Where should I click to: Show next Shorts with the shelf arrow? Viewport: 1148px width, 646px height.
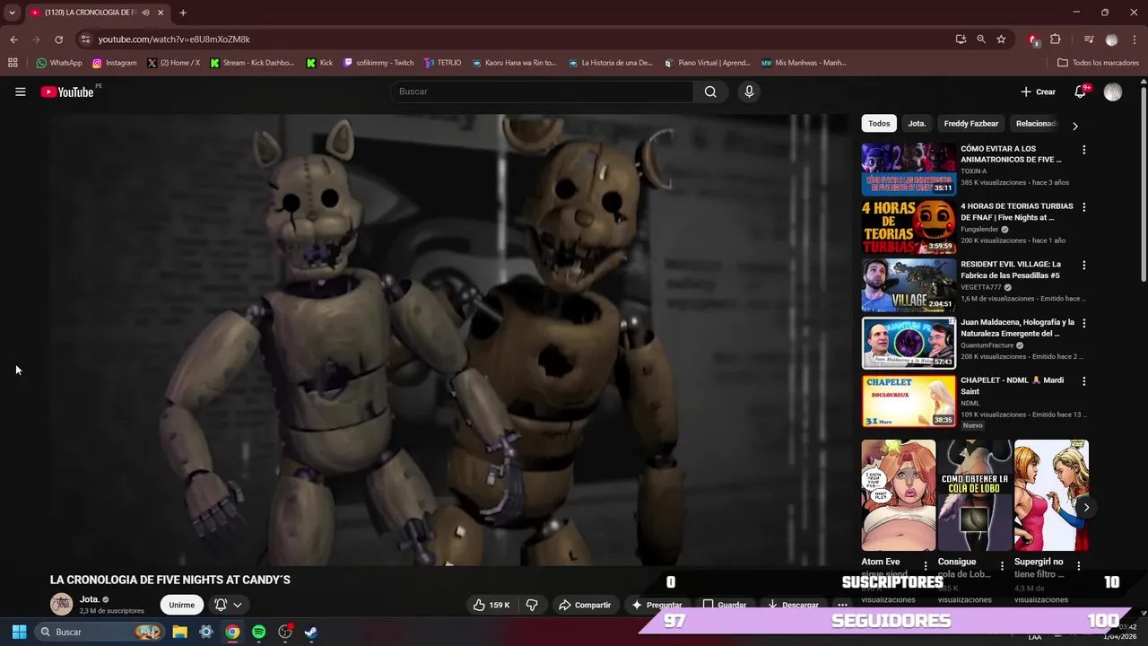[x=1086, y=508]
